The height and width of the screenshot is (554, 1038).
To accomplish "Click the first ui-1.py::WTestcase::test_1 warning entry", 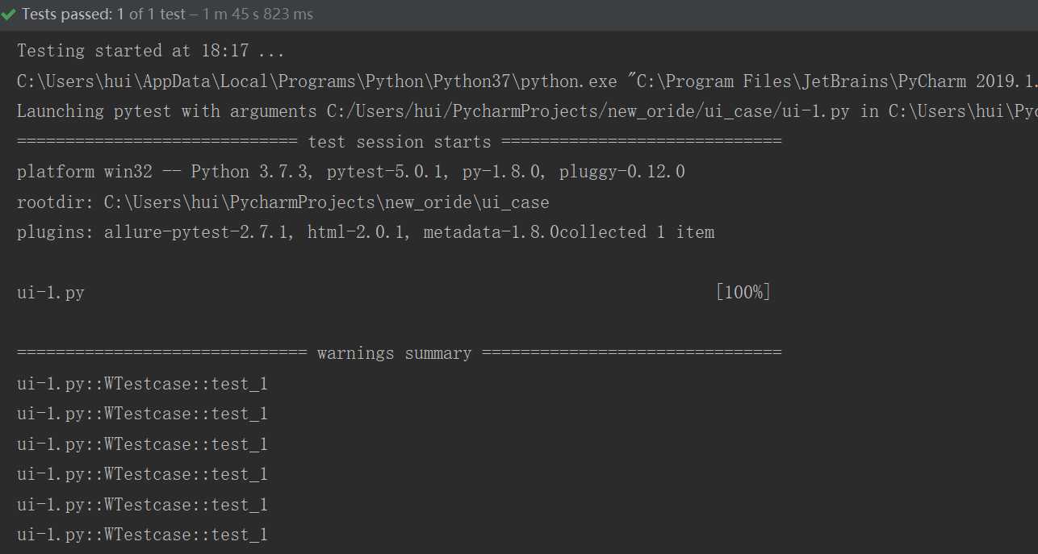I will click(142, 384).
